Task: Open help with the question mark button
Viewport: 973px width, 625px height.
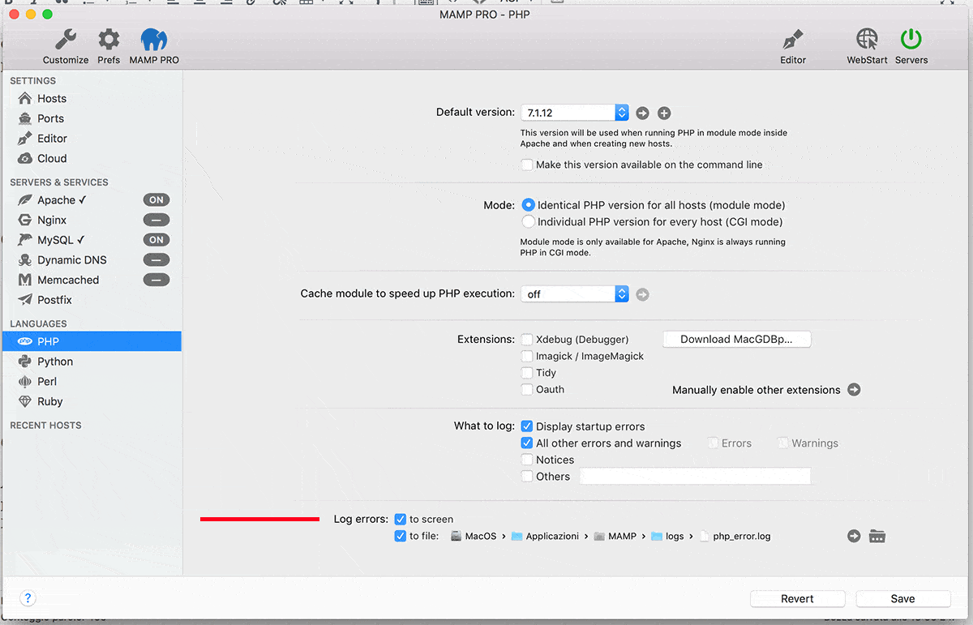Action: click(28, 599)
